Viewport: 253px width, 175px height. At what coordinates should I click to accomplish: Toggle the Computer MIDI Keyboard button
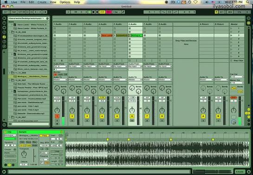(216, 12)
